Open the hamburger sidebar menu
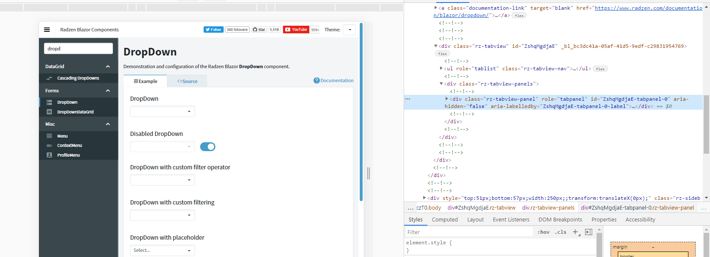Screen dimensions: 710x257 (x=47, y=30)
